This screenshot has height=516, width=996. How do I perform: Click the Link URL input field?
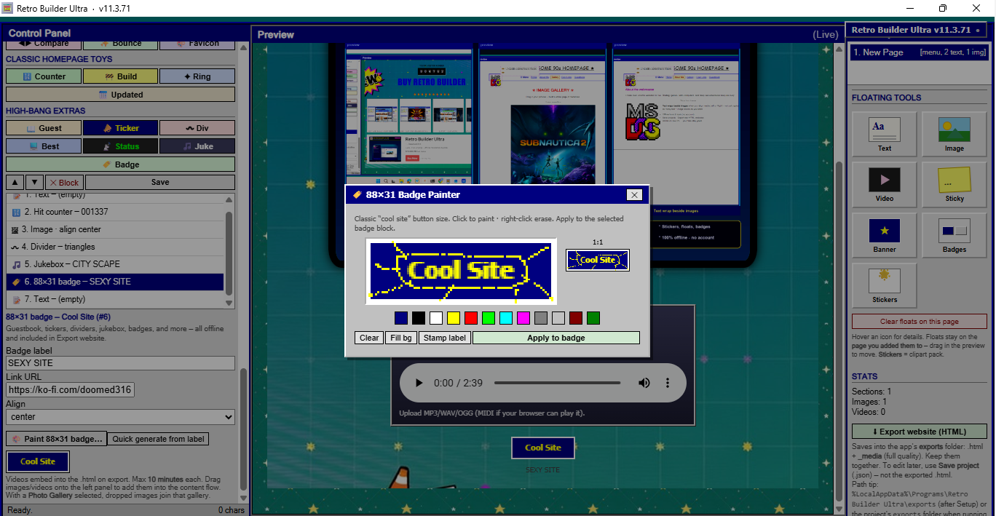(x=71, y=390)
